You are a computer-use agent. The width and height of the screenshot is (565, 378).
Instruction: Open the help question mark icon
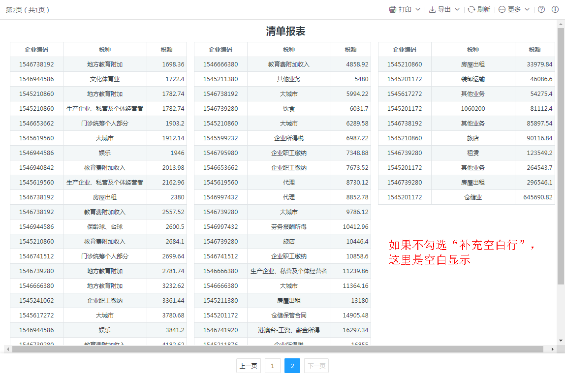[541, 9]
